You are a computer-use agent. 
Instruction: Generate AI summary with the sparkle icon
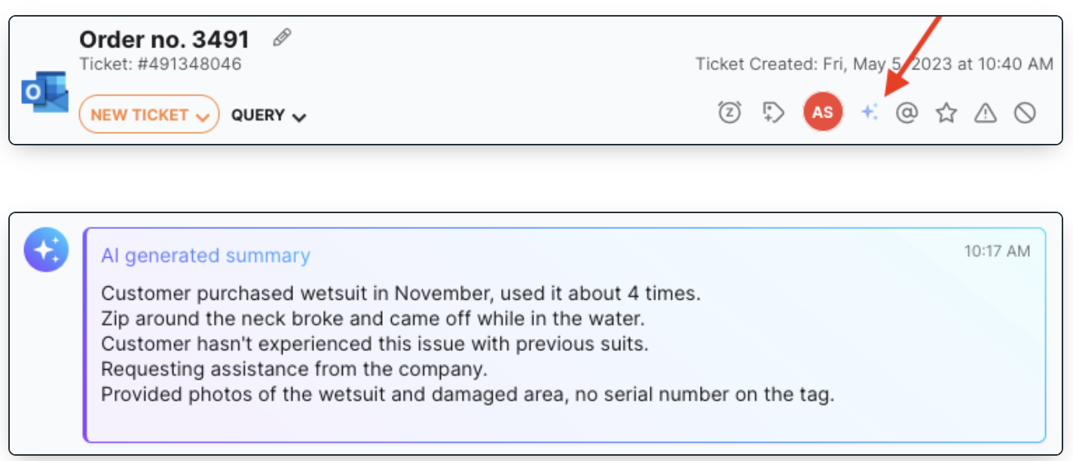tap(870, 113)
